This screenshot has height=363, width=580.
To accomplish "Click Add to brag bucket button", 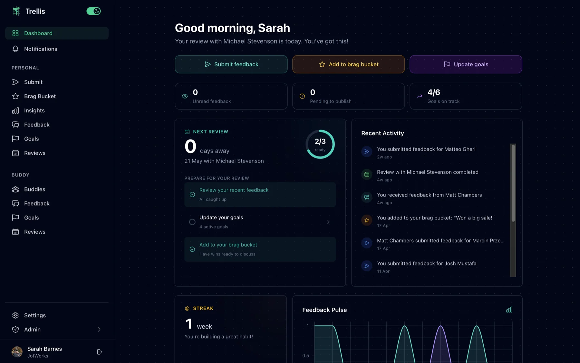I will click(x=348, y=64).
